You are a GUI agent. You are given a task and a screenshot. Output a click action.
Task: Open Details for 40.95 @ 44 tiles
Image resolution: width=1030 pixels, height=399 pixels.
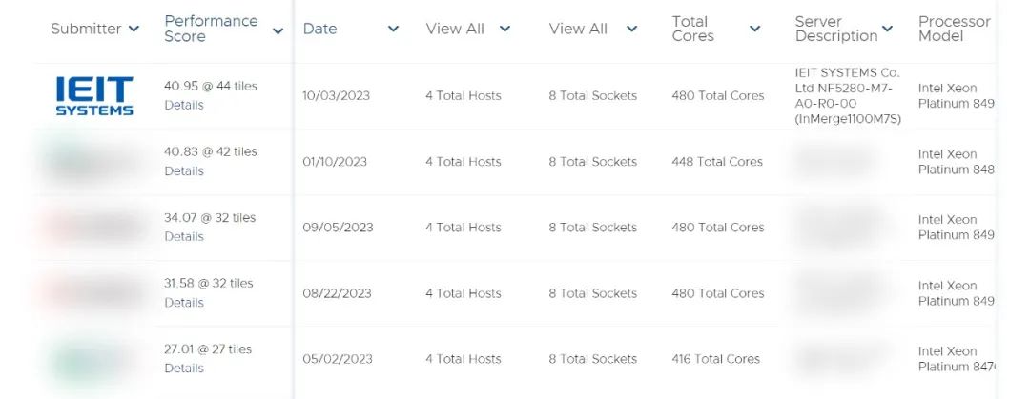coord(184,105)
